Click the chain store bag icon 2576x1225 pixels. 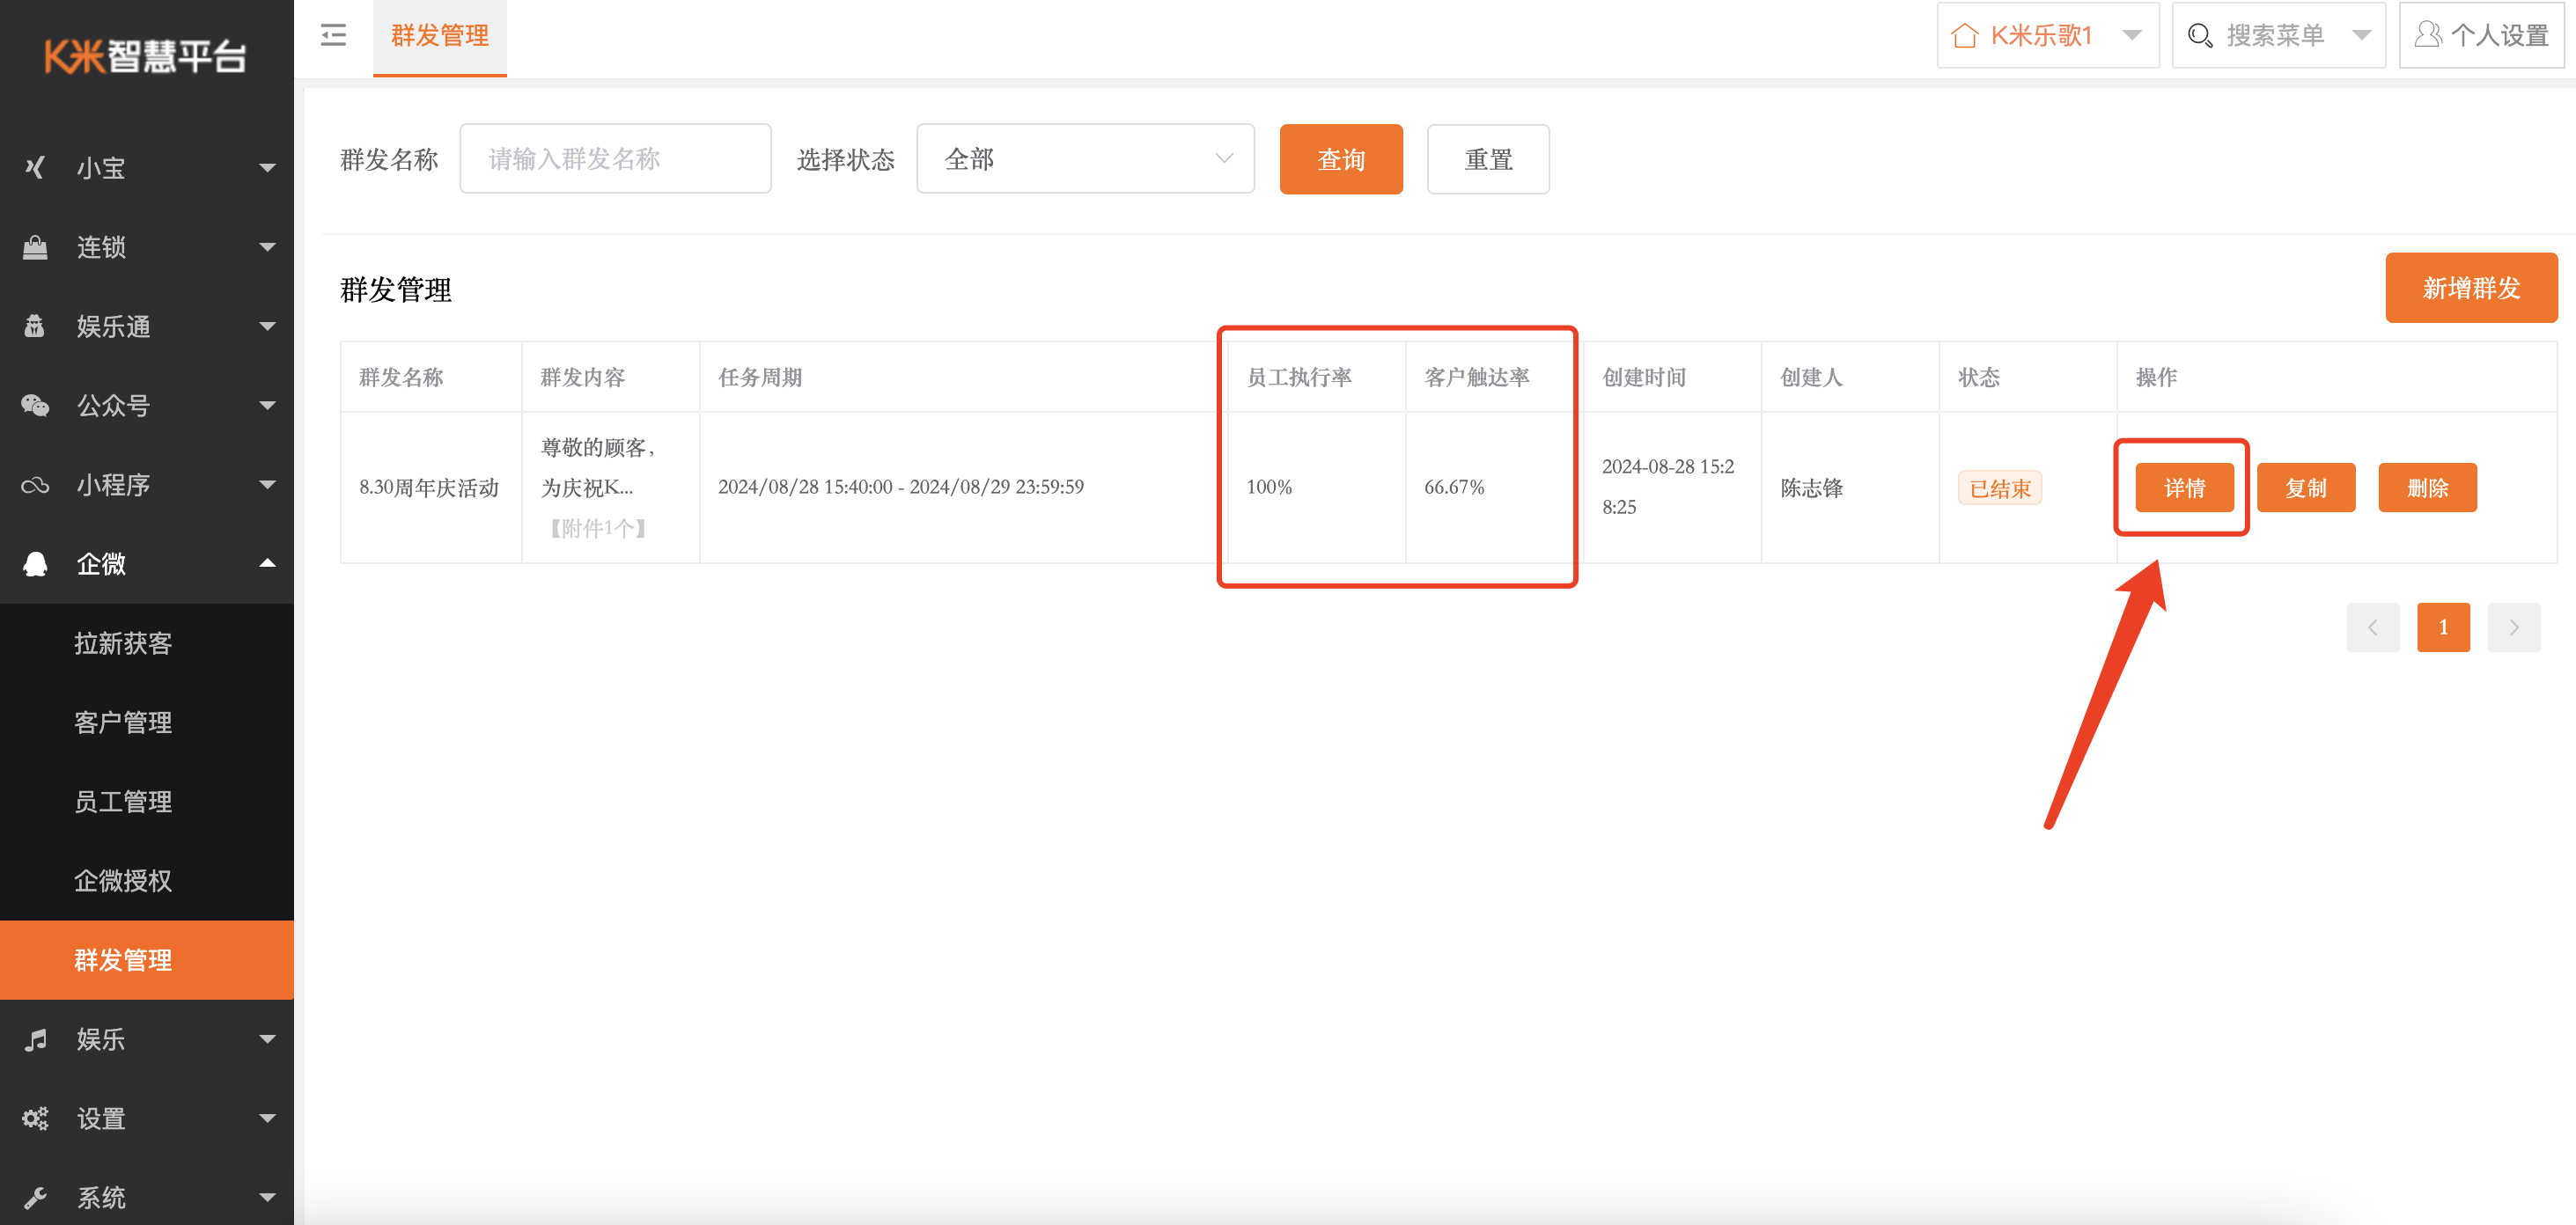pos(35,247)
